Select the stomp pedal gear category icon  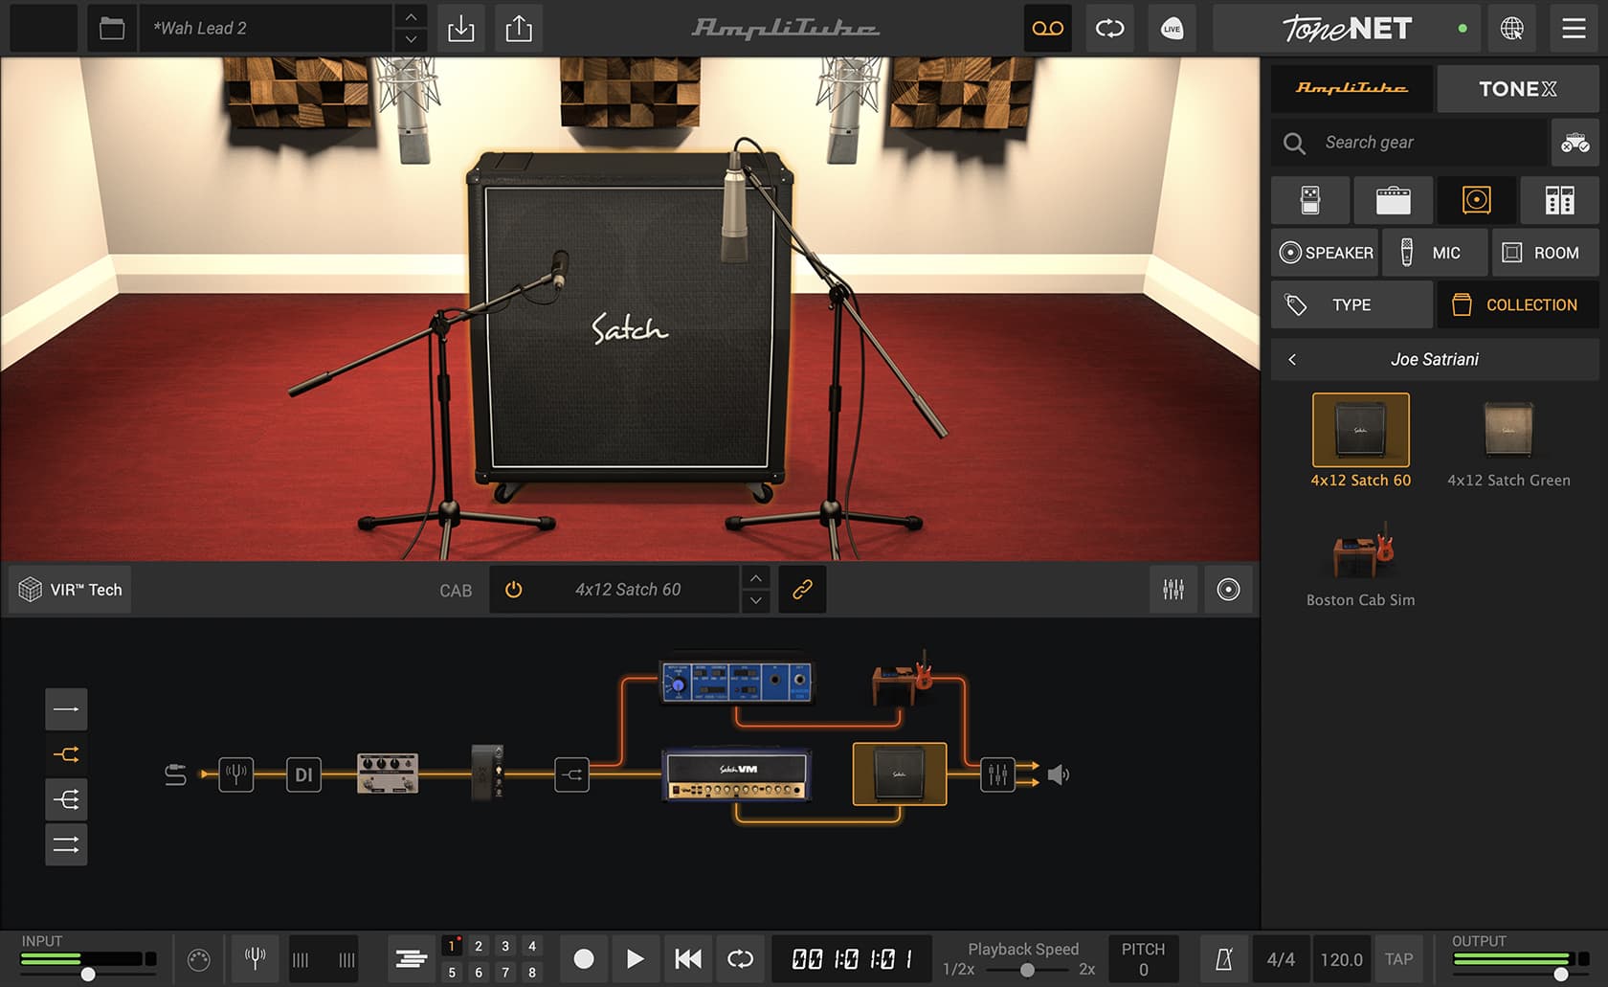coord(1310,199)
